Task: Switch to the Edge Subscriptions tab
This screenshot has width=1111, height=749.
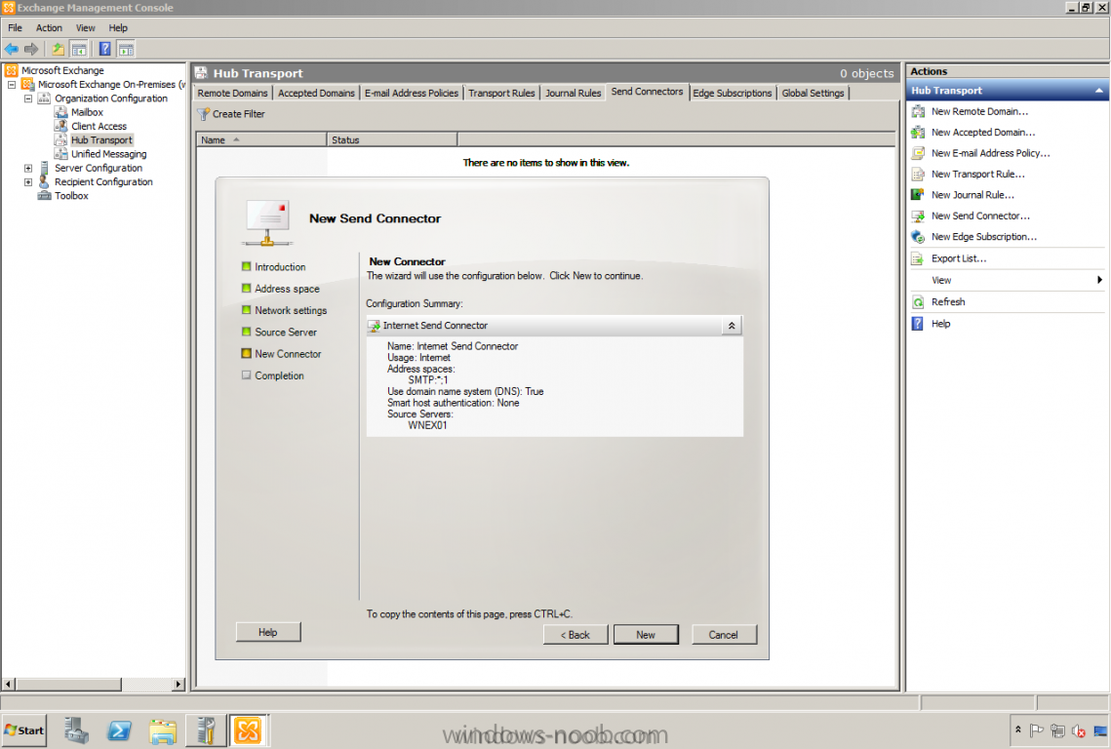Action: [x=732, y=93]
